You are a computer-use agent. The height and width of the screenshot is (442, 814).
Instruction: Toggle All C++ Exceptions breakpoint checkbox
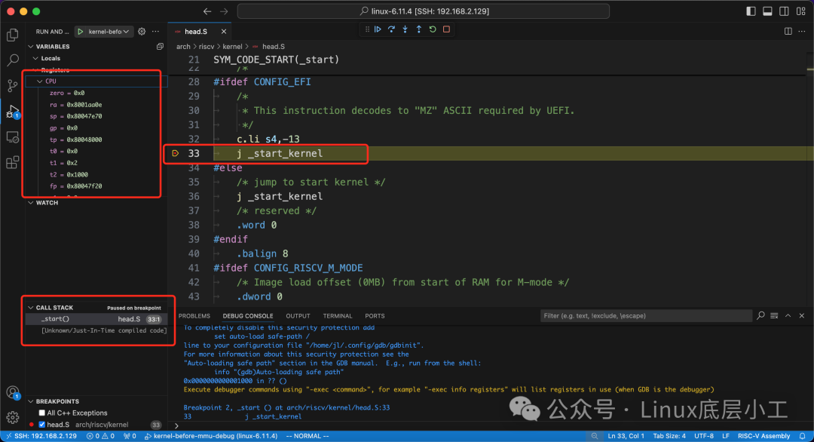tap(42, 413)
